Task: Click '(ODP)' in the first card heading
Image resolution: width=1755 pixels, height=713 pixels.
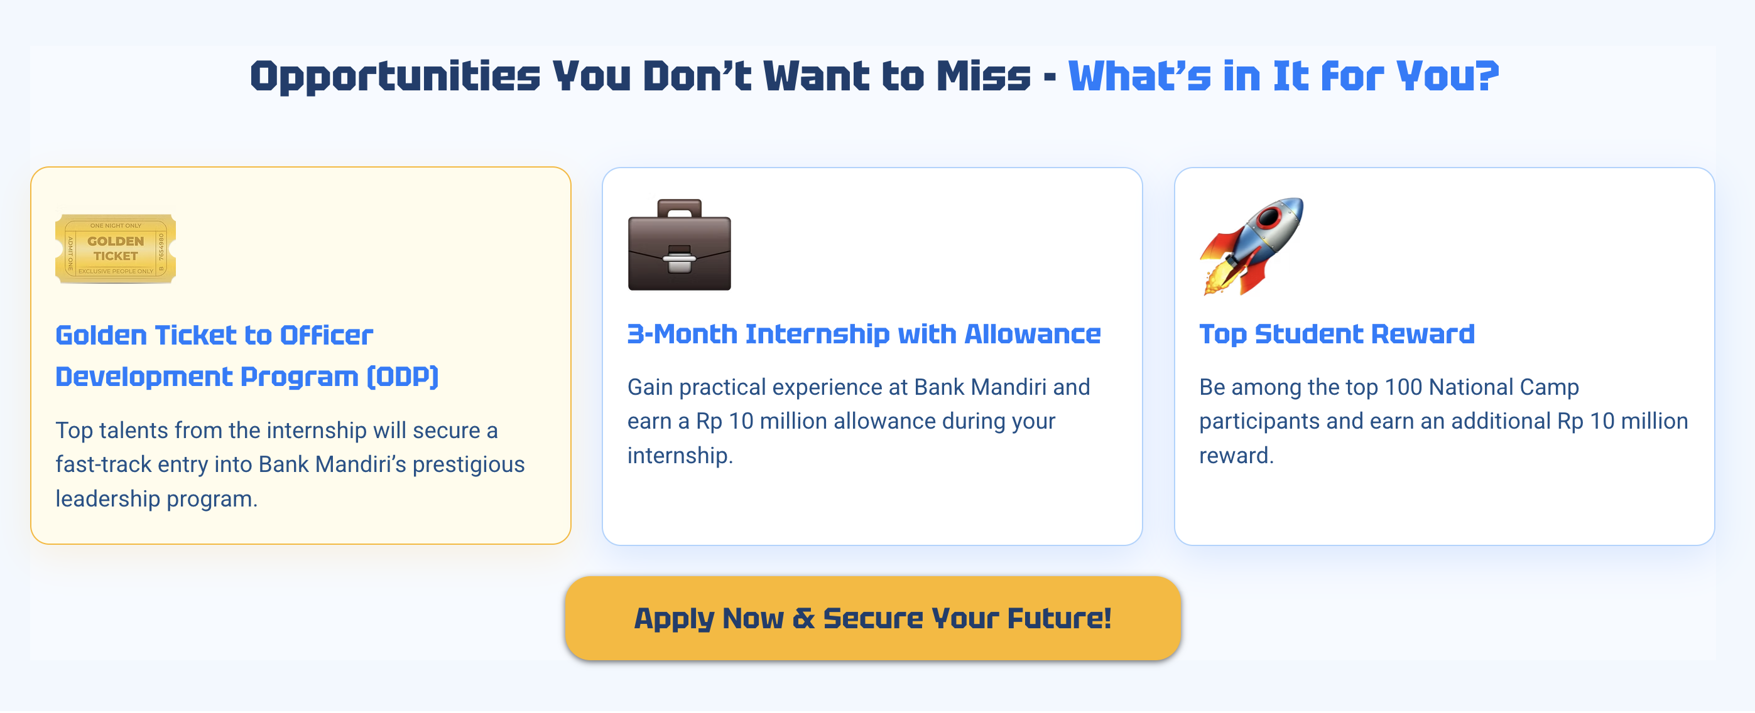Action: coord(403,377)
